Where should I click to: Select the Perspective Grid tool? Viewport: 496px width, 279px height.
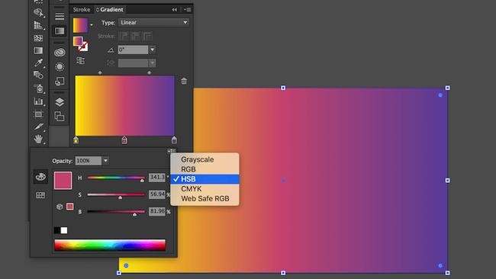click(39, 25)
